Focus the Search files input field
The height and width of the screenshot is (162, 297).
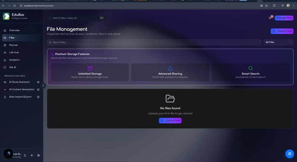(x=154, y=42)
